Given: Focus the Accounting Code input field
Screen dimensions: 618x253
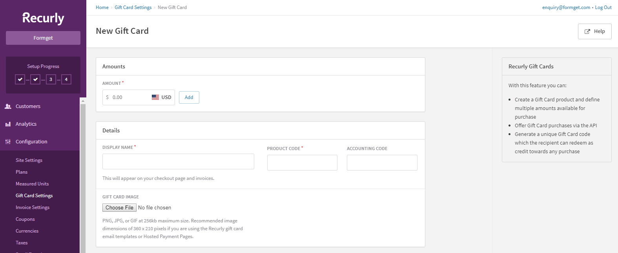Looking at the screenshot, I should pyautogui.click(x=382, y=163).
